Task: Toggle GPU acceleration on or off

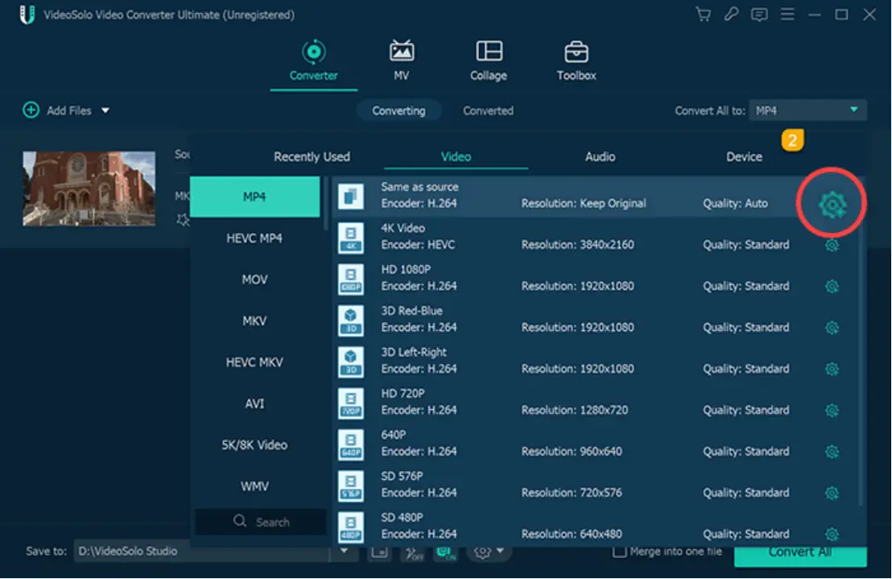Action: pos(446,552)
